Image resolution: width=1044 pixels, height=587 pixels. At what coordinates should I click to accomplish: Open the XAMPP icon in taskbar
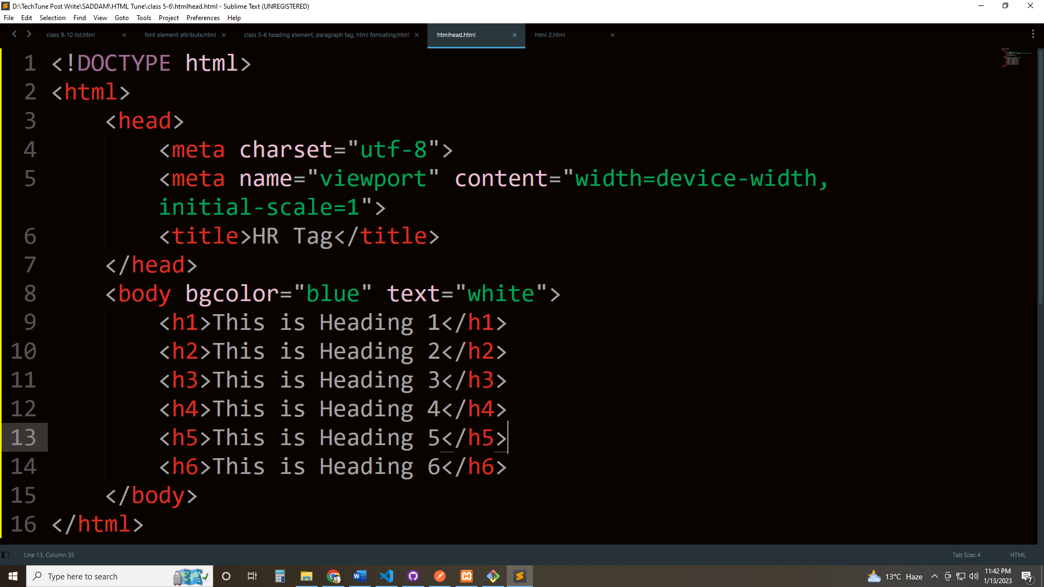tap(467, 576)
